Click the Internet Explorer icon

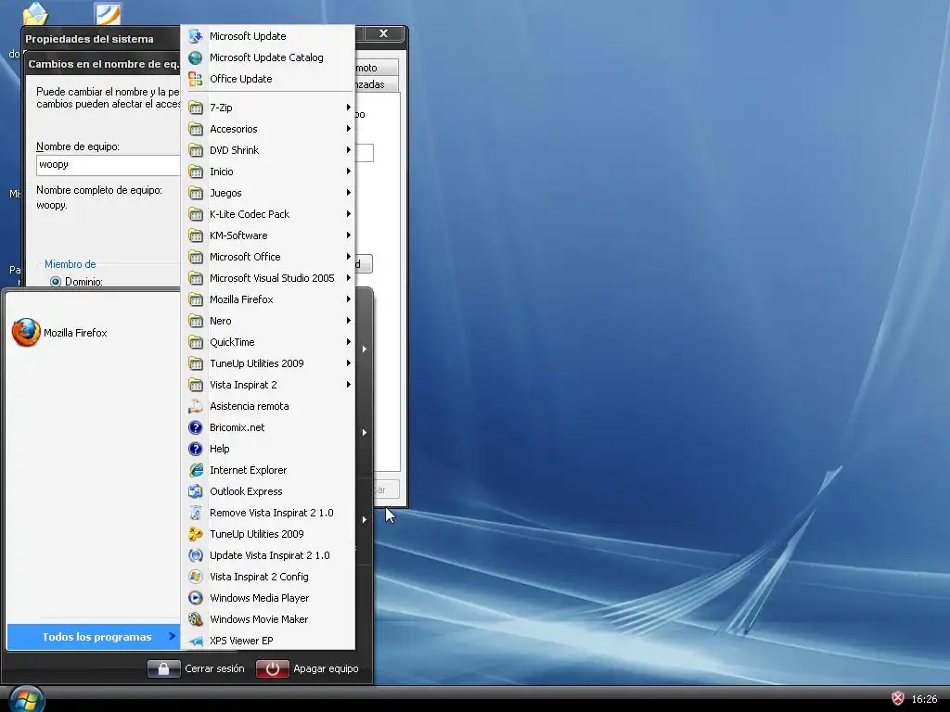pos(195,470)
